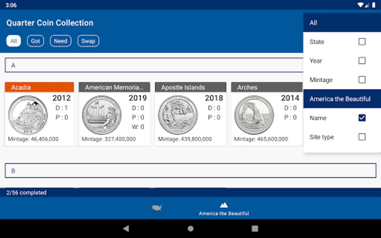Tap the Quarter Coin Collection title

[x=50, y=23]
